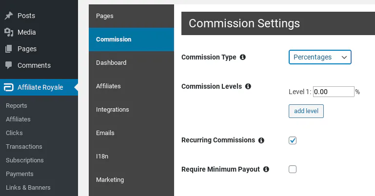Go to Links & Banners submenu

pyautogui.click(x=28, y=187)
